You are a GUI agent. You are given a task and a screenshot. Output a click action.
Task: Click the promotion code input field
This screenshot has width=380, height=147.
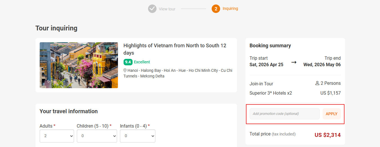pos(284,114)
